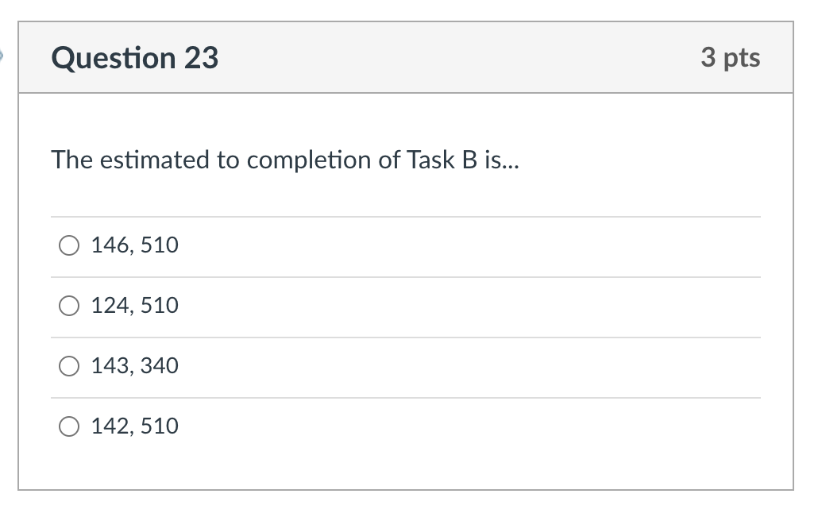
Task: Click the question card header bar
Action: point(409,57)
